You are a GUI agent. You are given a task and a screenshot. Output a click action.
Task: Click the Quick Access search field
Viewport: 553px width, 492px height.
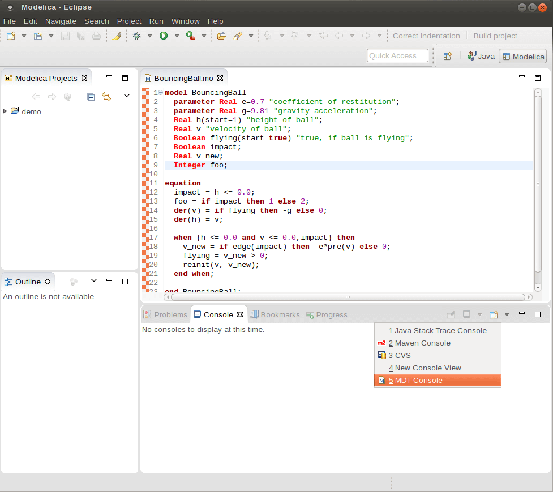click(396, 55)
